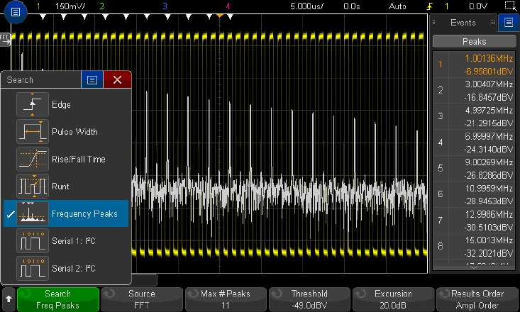Select the Rise/Fall Time search icon
This screenshot has height=312, width=520.
point(33,159)
